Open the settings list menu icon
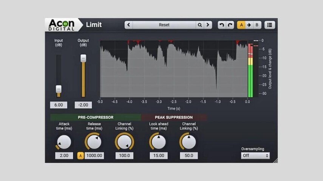The image size is (323, 181). (x=269, y=25)
